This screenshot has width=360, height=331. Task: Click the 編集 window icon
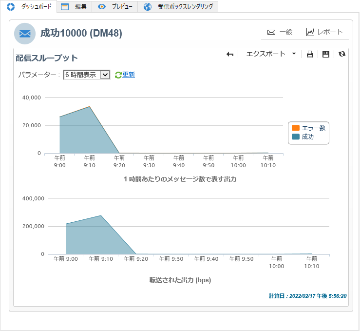pos(65,7)
